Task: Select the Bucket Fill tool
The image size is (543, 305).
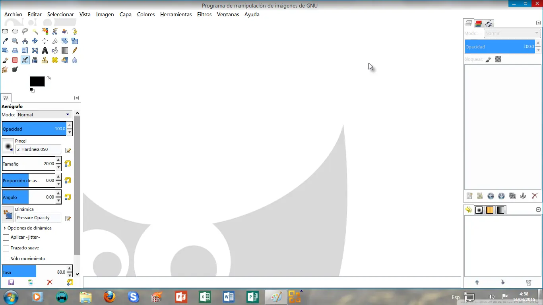Action: tap(55, 50)
